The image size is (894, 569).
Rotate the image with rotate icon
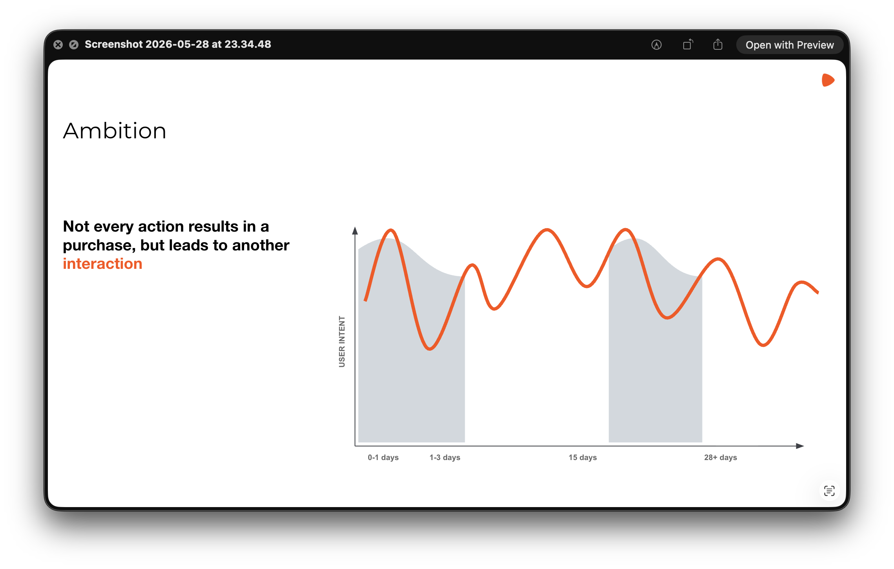click(688, 45)
